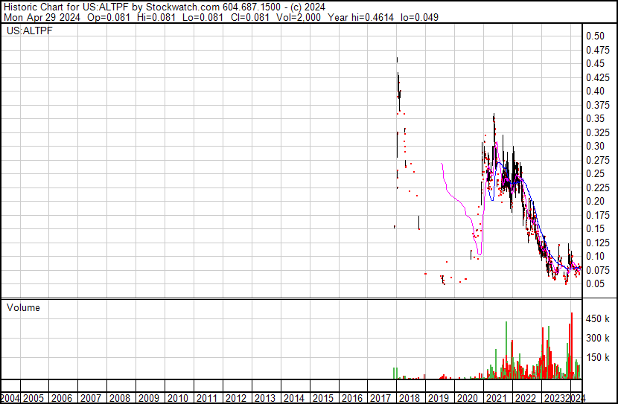Select the 2015 year label

tap(323, 398)
